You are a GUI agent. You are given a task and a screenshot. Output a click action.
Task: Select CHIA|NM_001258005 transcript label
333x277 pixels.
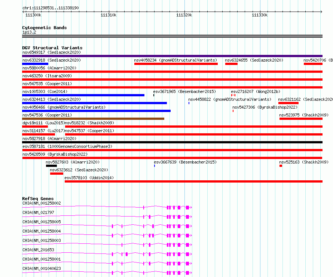coord(42,222)
